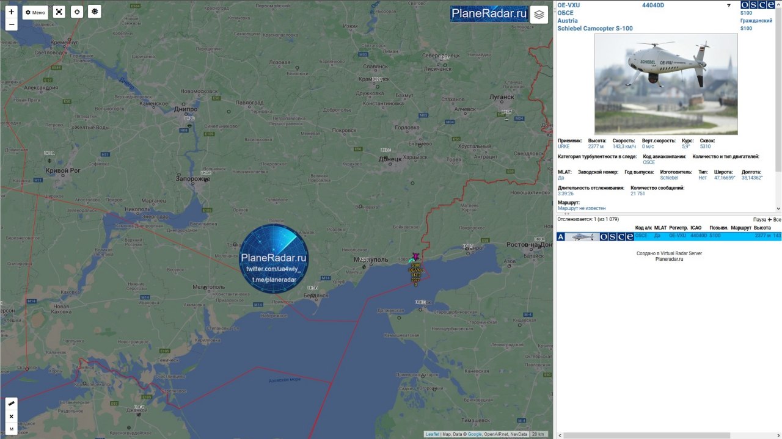Sort by Регистр. column header
782x439 pixels.
point(678,228)
